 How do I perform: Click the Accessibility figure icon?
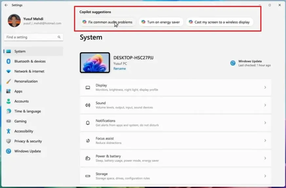[9, 131]
